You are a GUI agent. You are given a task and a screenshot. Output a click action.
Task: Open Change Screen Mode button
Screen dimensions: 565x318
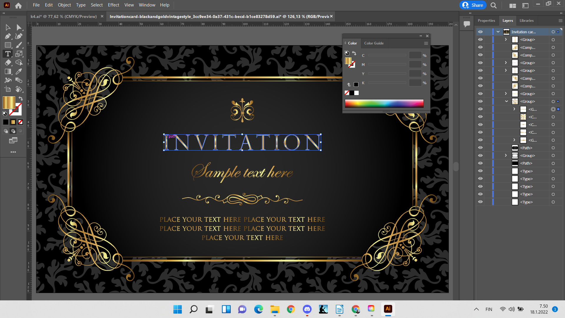tap(13, 140)
